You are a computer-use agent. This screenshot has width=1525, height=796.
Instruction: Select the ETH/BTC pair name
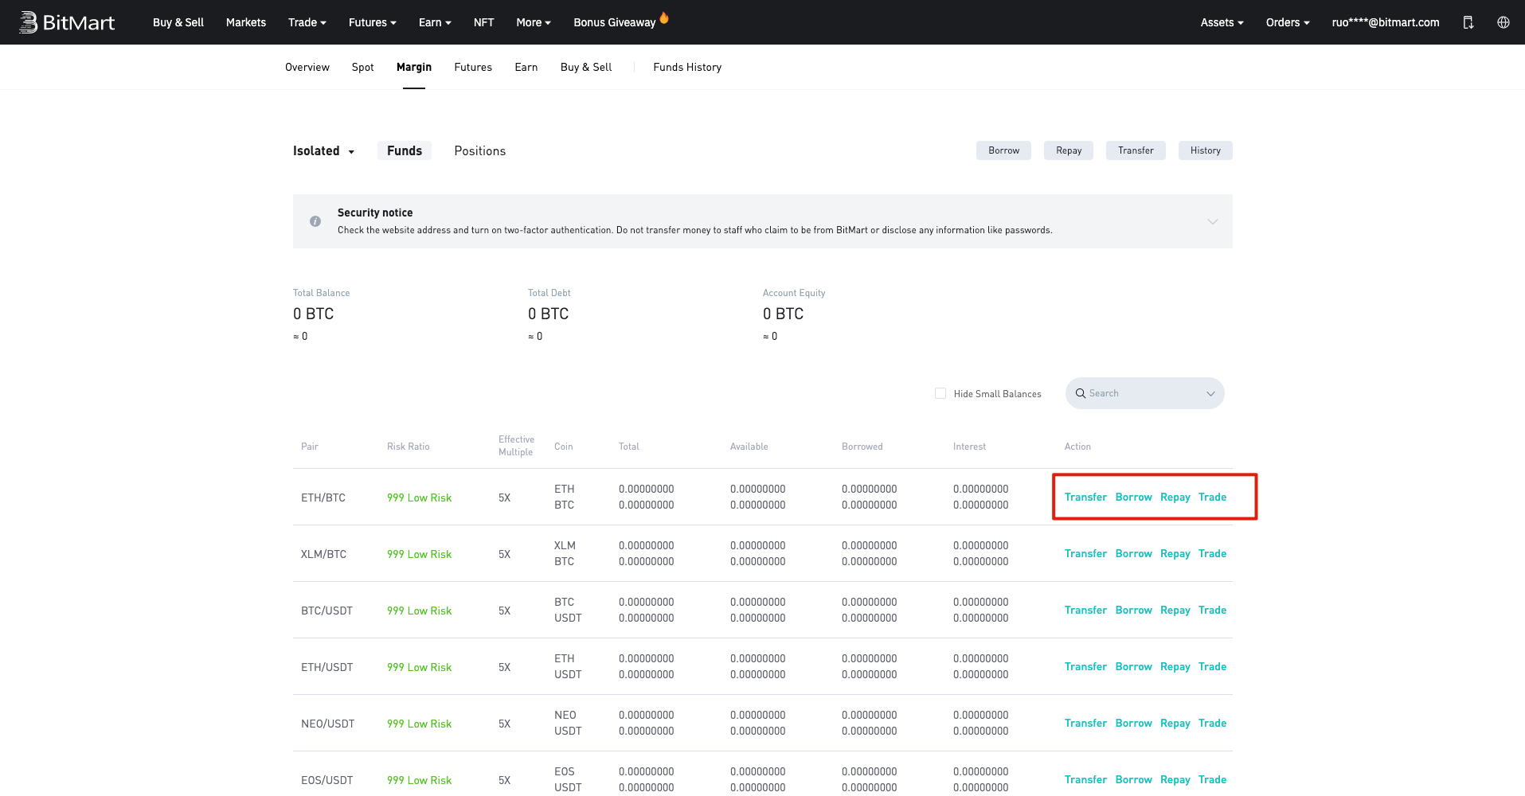(323, 497)
